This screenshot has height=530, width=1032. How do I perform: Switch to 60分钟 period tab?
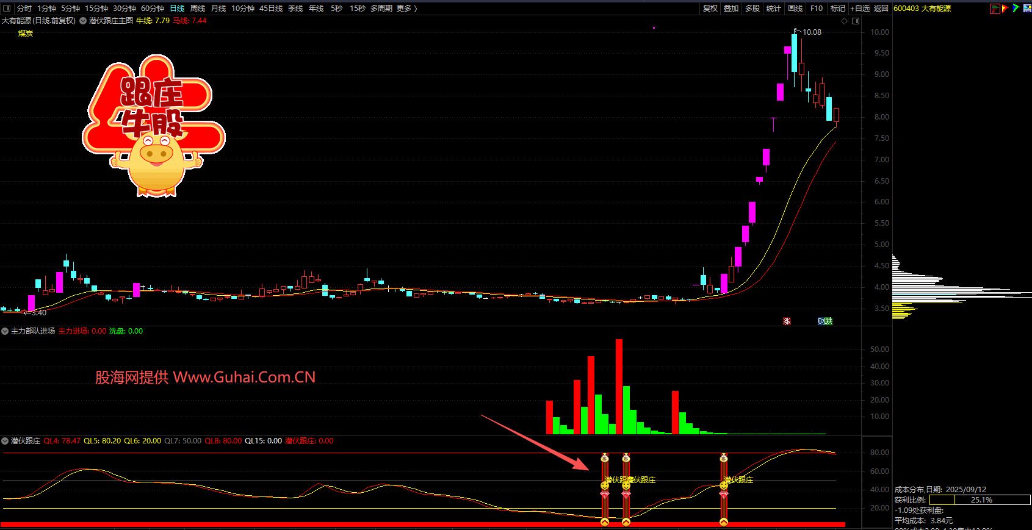point(153,9)
